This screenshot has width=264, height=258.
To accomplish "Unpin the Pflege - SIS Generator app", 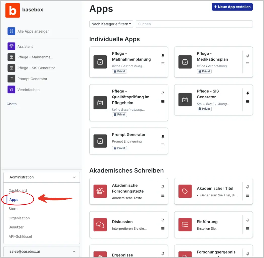I will coord(248,93).
